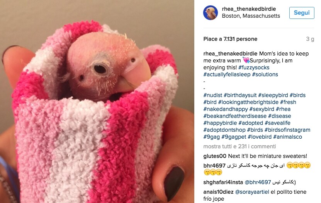Open the #lovebird hashtag
Viewport: 321px width, 203px height.
click(259, 137)
